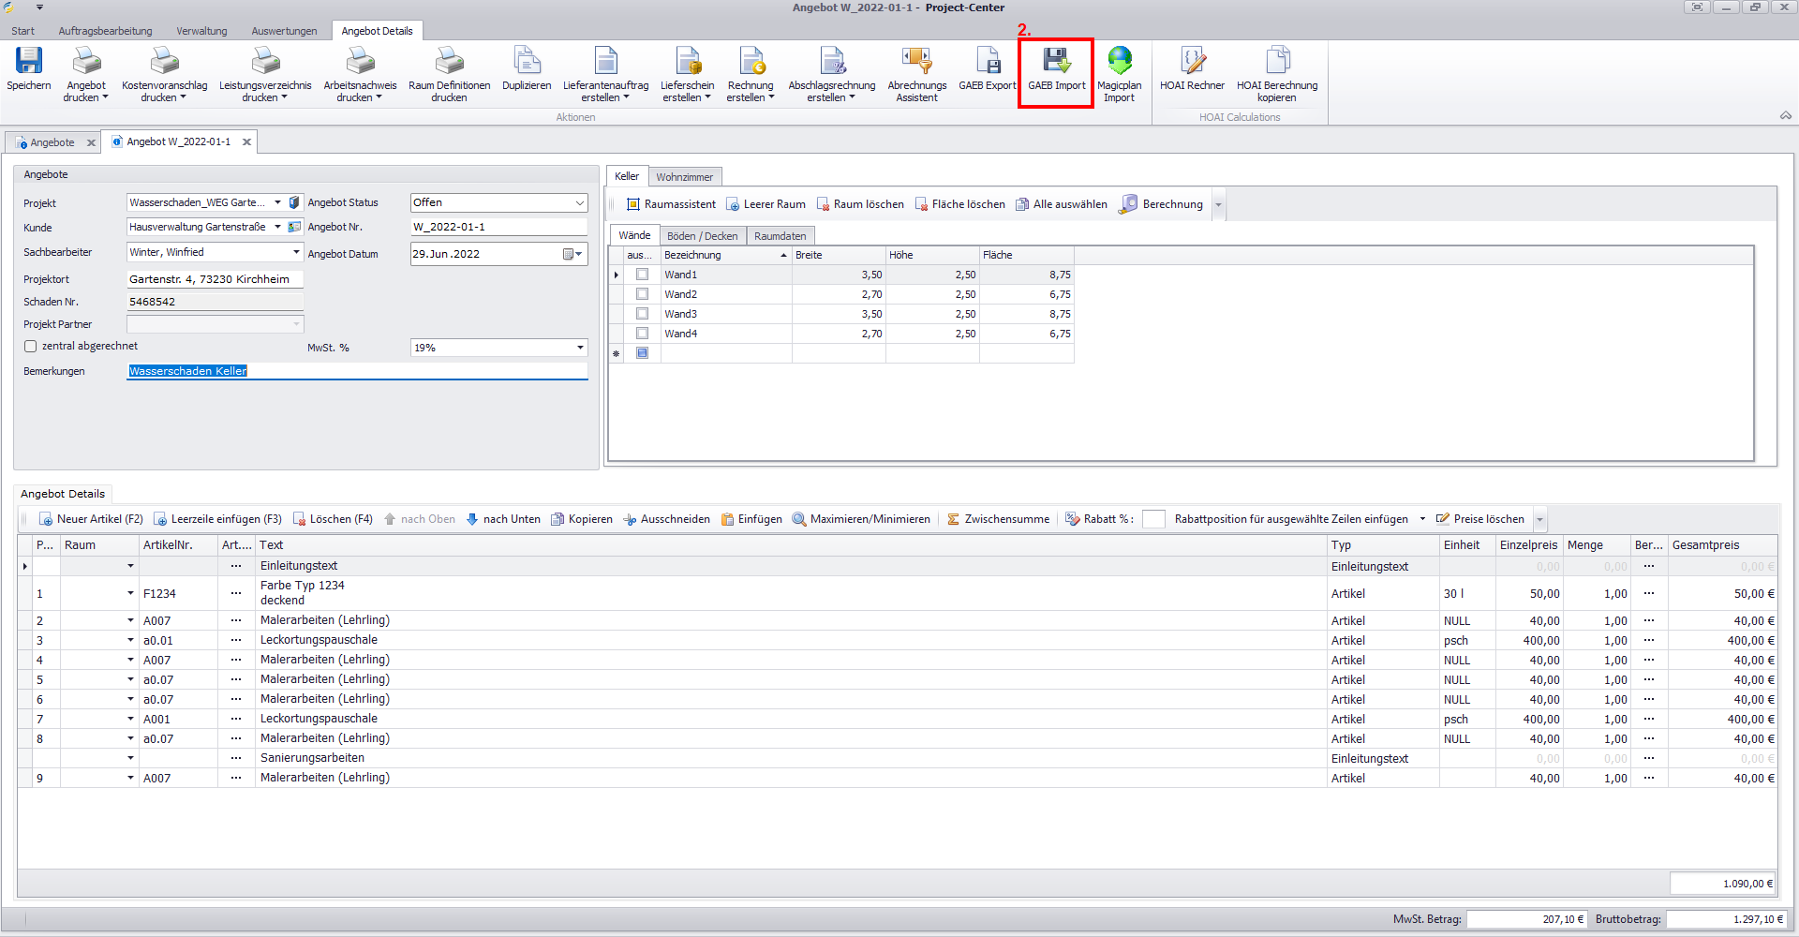Tick the checkbox next to Wand3

pos(642,314)
